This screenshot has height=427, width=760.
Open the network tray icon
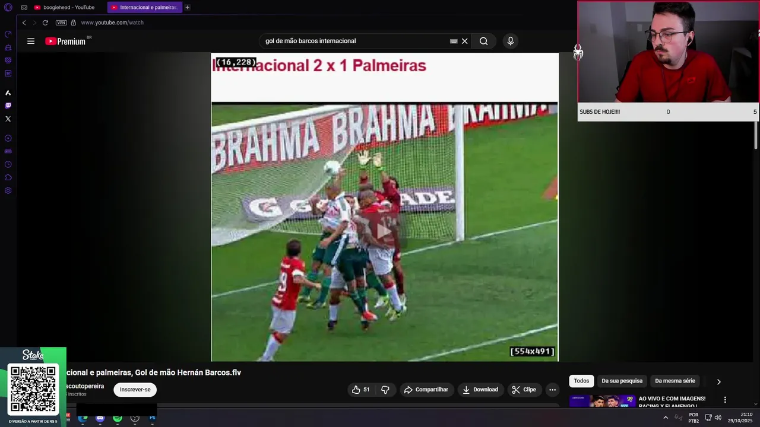pos(708,418)
